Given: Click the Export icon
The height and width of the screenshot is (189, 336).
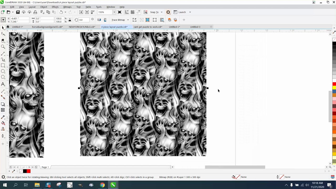Looking at the screenshot, I should (87, 12).
